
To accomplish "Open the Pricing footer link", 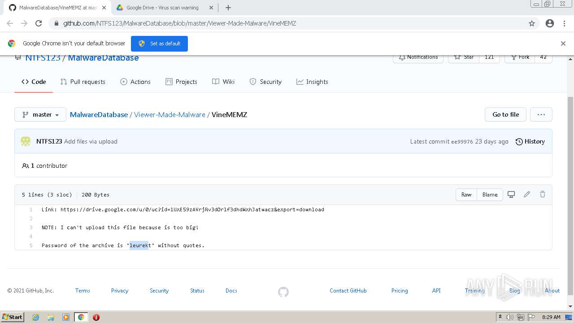I will coord(400,291).
